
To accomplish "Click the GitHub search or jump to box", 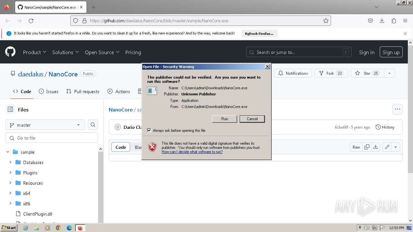I will (x=298, y=52).
